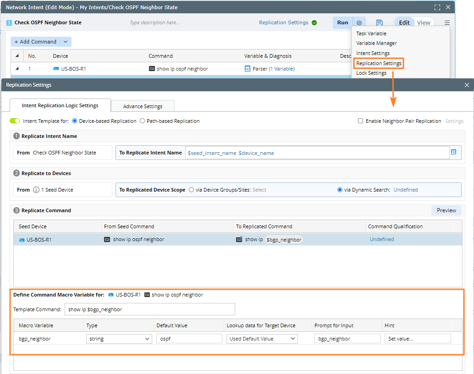Open the Type dropdown showing string
Viewport: 474px width, 374px height.
click(x=119, y=339)
